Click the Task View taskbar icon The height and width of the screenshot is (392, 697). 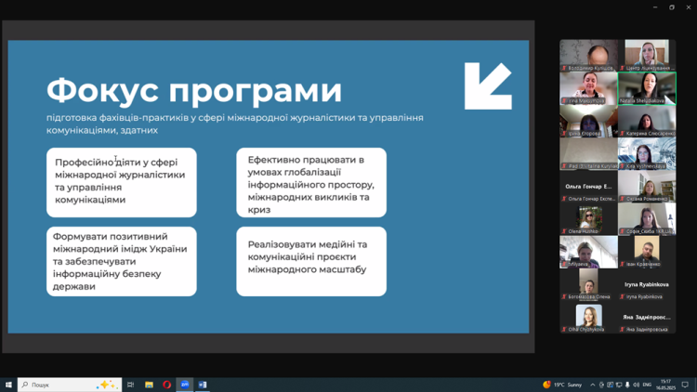[x=131, y=385]
